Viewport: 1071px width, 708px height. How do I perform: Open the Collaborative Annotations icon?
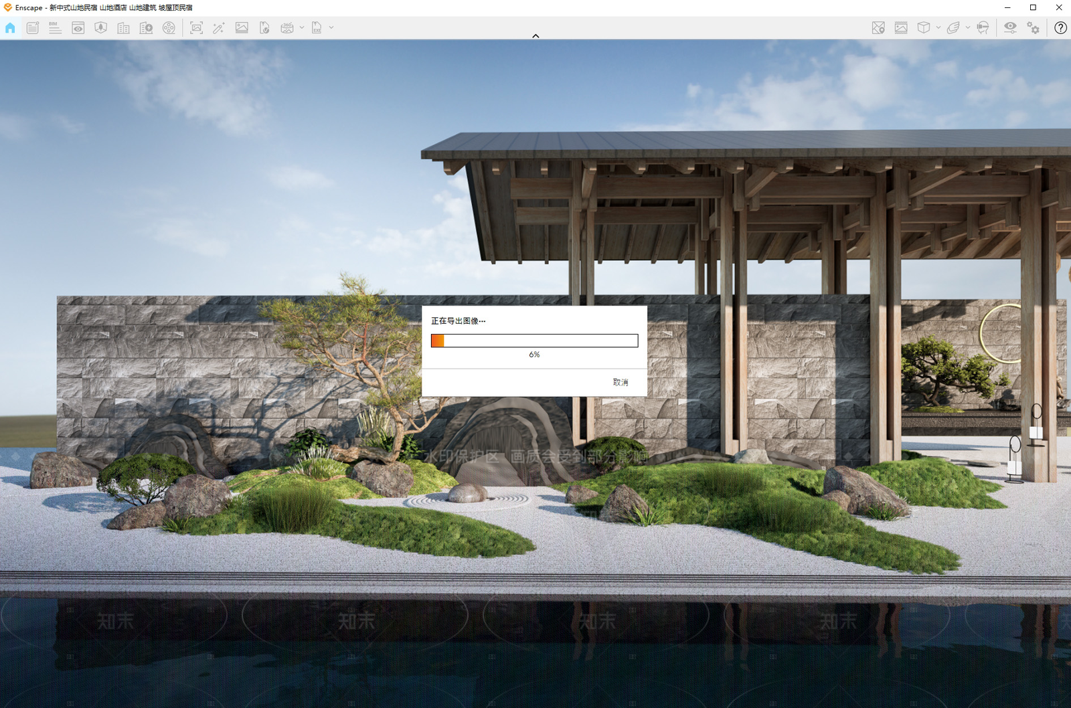[33, 28]
